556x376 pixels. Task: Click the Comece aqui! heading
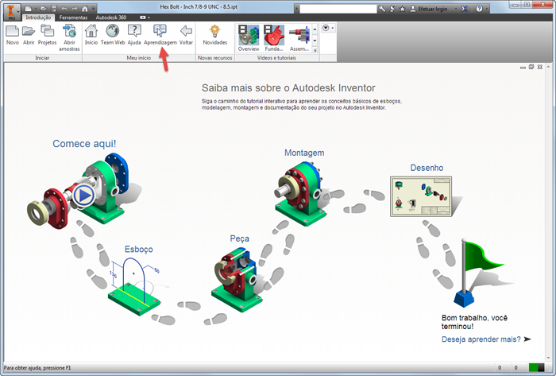(84, 144)
